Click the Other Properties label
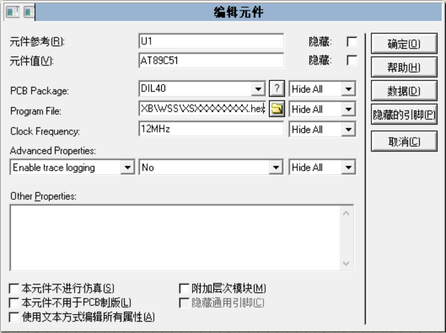Viewport: 446px width, 333px height. [x=43, y=196]
